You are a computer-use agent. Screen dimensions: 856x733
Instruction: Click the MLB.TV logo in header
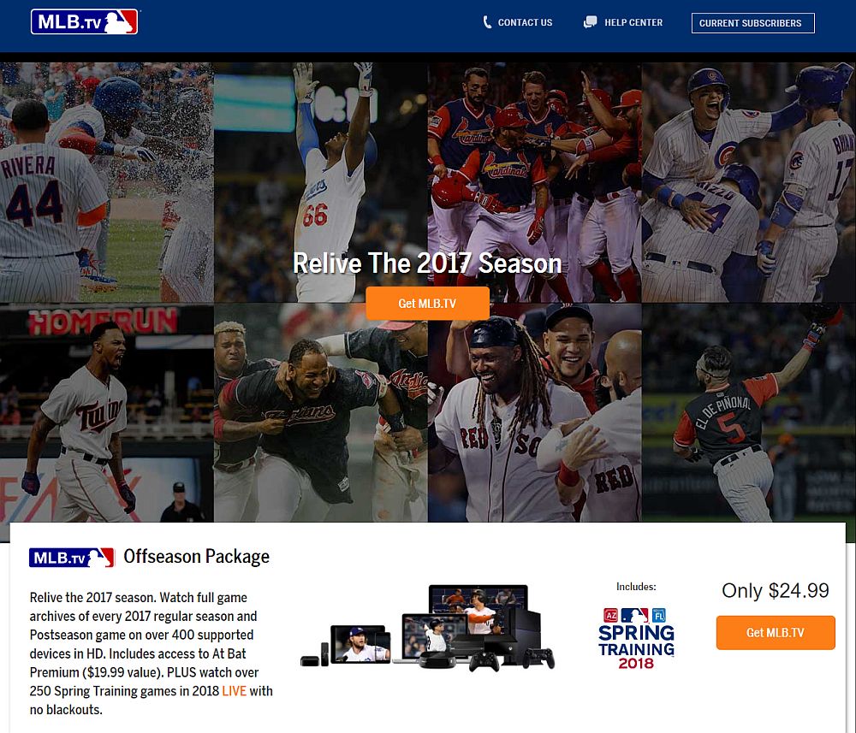(84, 22)
